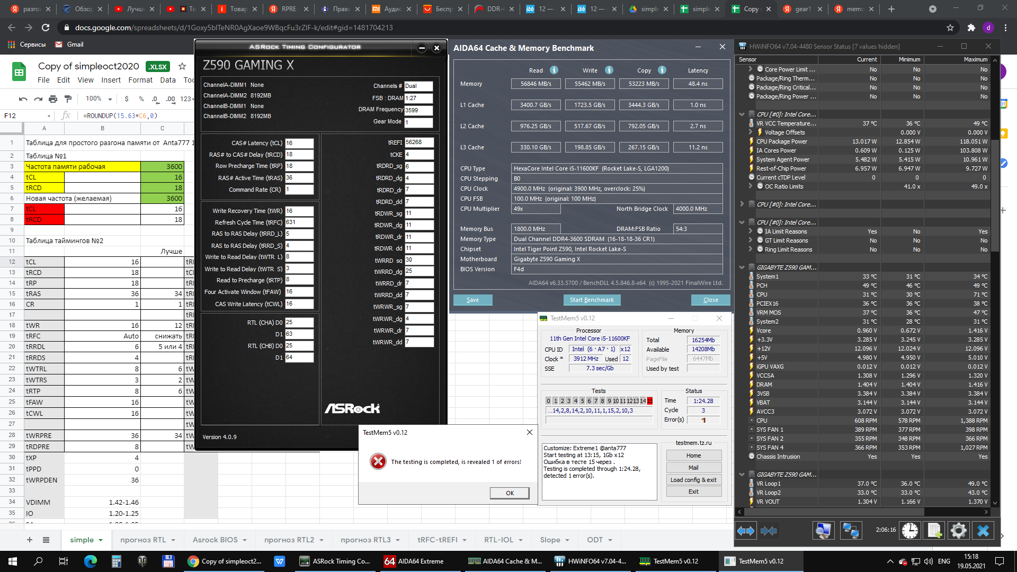This screenshot has height=572, width=1017.
Task: Click the HWiNFO reset clock icon
Action: 910,530
